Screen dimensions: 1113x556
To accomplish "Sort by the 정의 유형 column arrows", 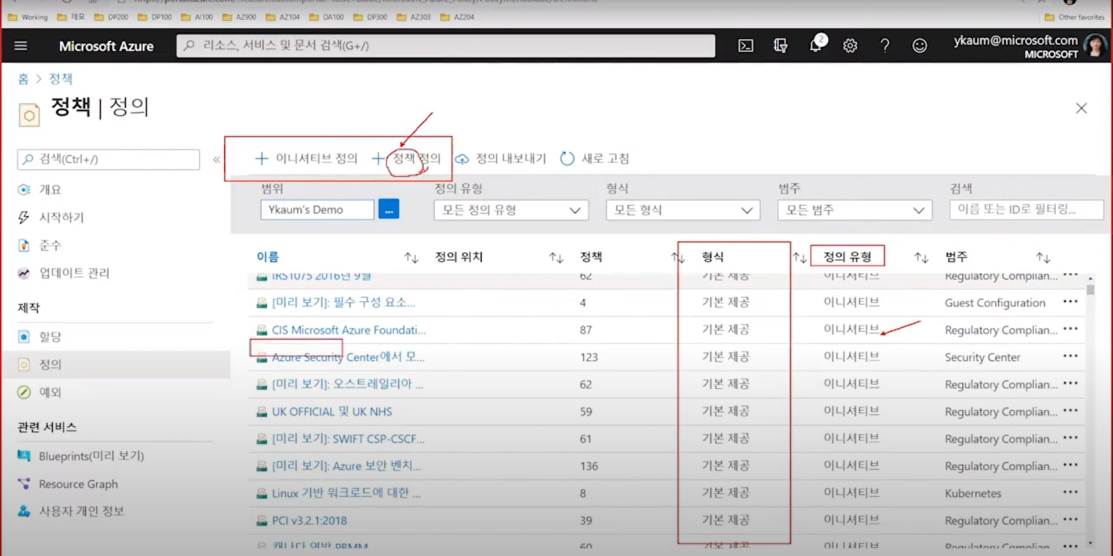I will 921,257.
